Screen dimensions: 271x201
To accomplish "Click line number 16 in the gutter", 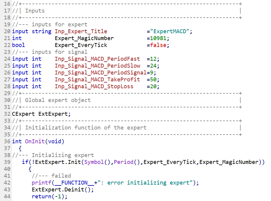I will (x=7, y=4).
